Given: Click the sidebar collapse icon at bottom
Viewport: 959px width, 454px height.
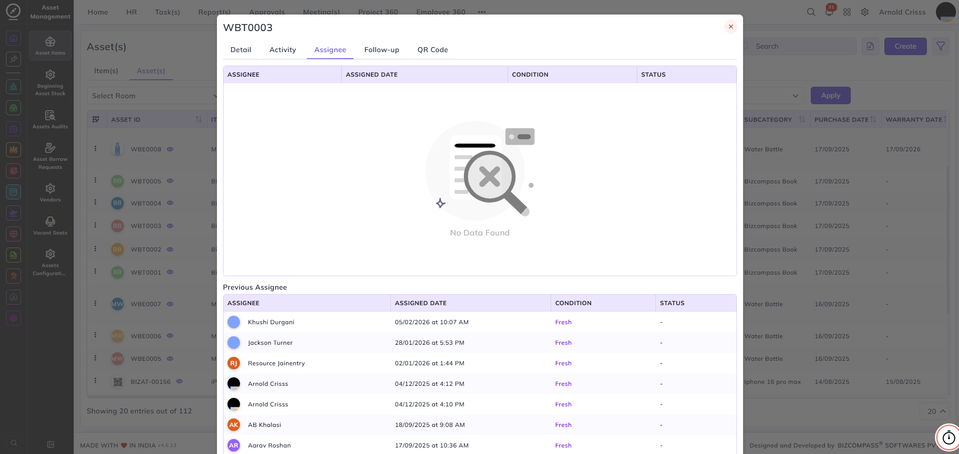Looking at the screenshot, I should pos(51,444).
